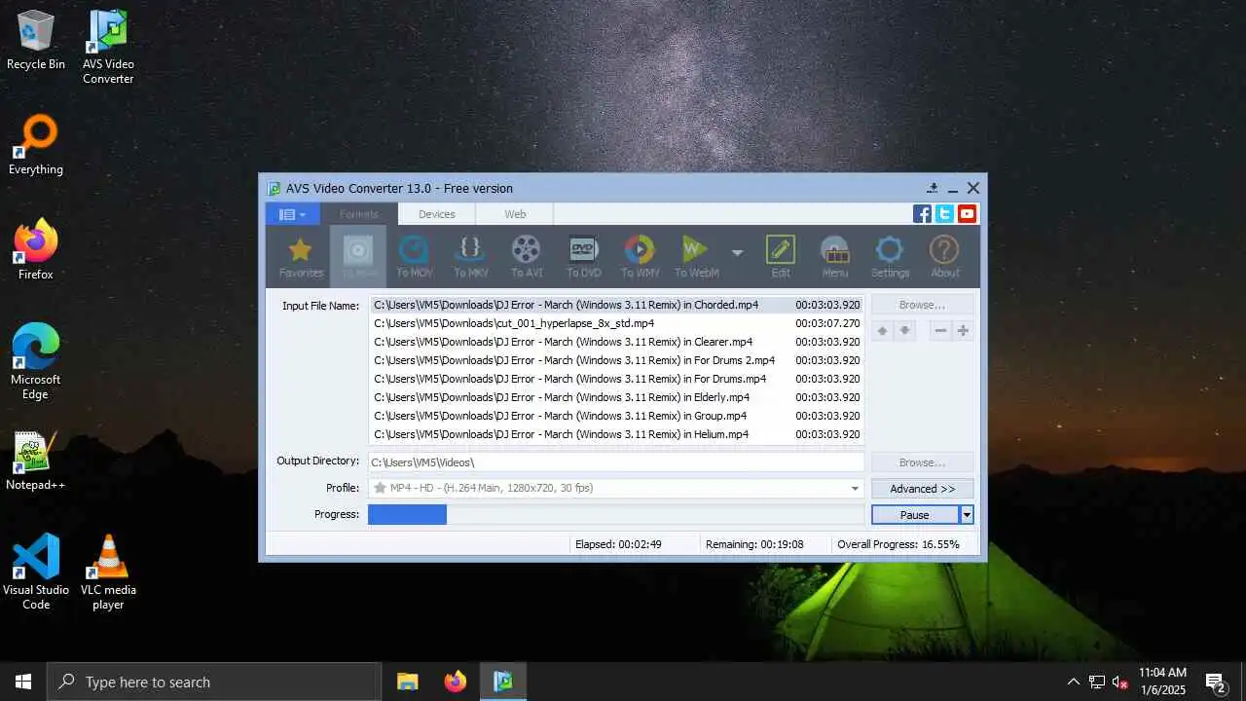1246x701 pixels.
Task: Click the taskbar search box
Action: click(x=214, y=682)
